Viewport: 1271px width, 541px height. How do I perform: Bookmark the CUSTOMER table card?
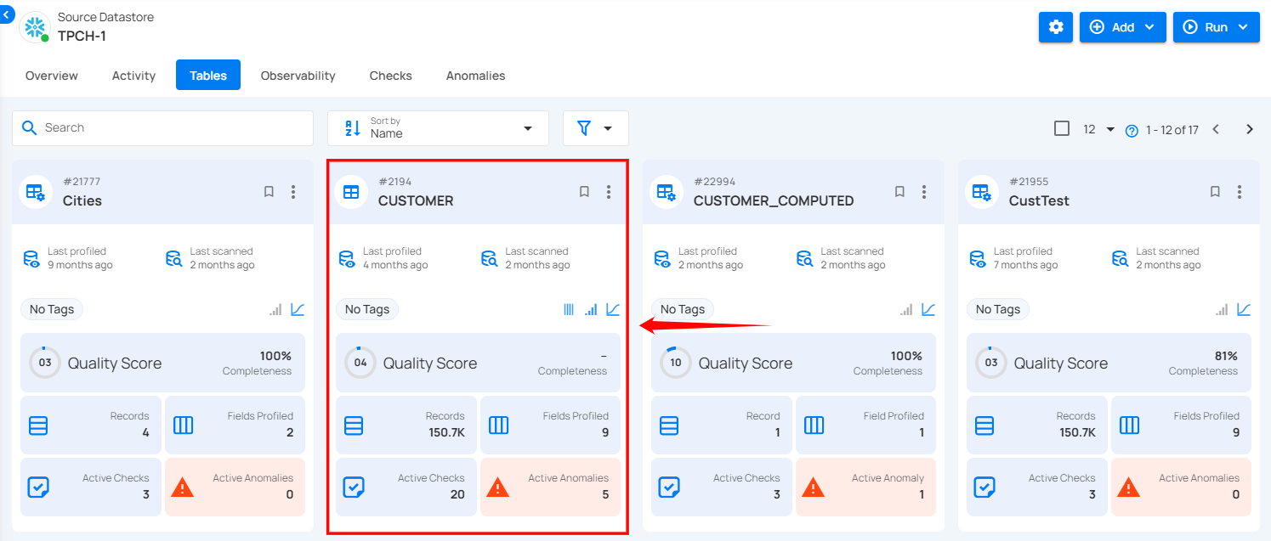584,192
